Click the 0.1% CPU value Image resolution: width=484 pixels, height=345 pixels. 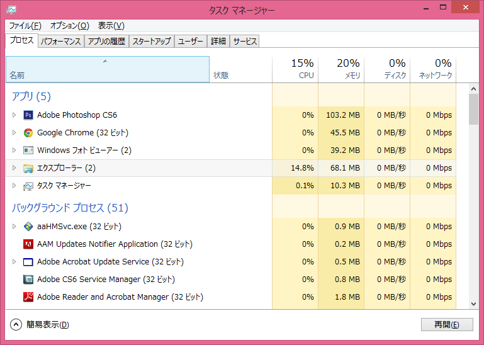click(305, 185)
